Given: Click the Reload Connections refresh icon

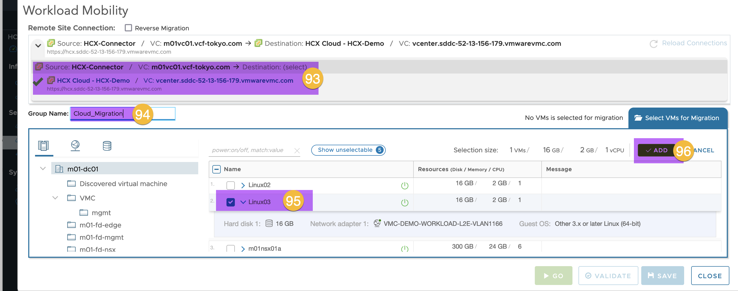Looking at the screenshot, I should (x=654, y=44).
